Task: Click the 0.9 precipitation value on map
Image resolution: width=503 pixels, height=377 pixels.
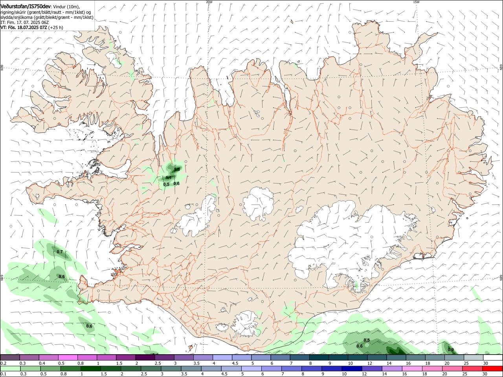Action: coord(451,350)
